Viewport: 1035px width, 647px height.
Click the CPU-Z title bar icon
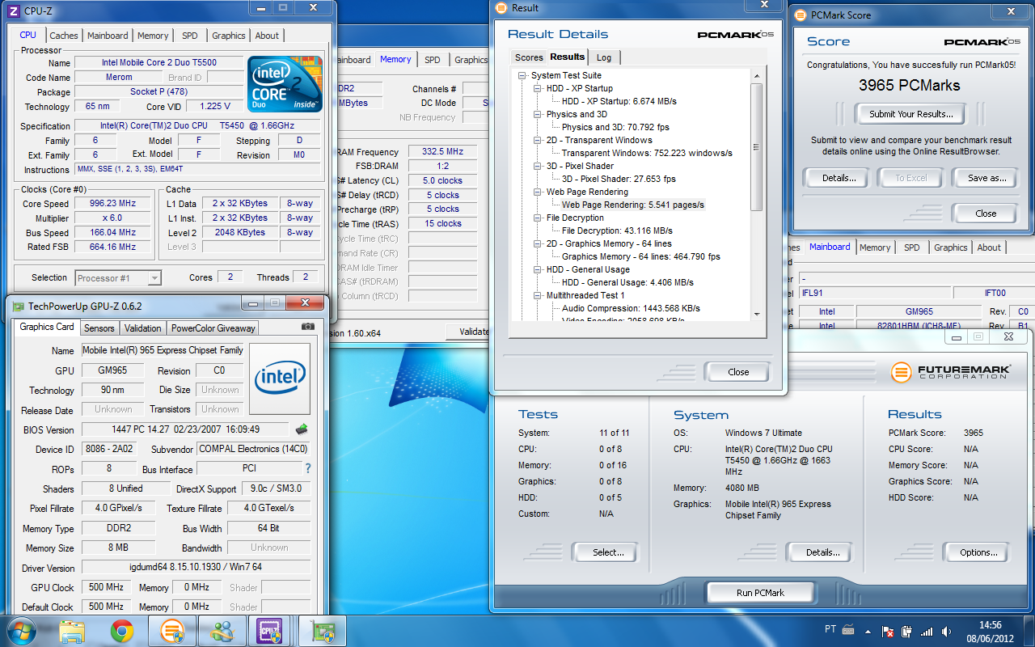coord(12,11)
